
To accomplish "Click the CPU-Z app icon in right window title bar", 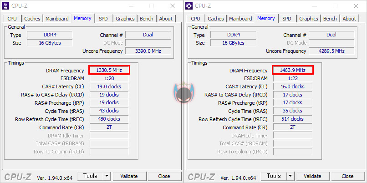I will coord(189,6).
